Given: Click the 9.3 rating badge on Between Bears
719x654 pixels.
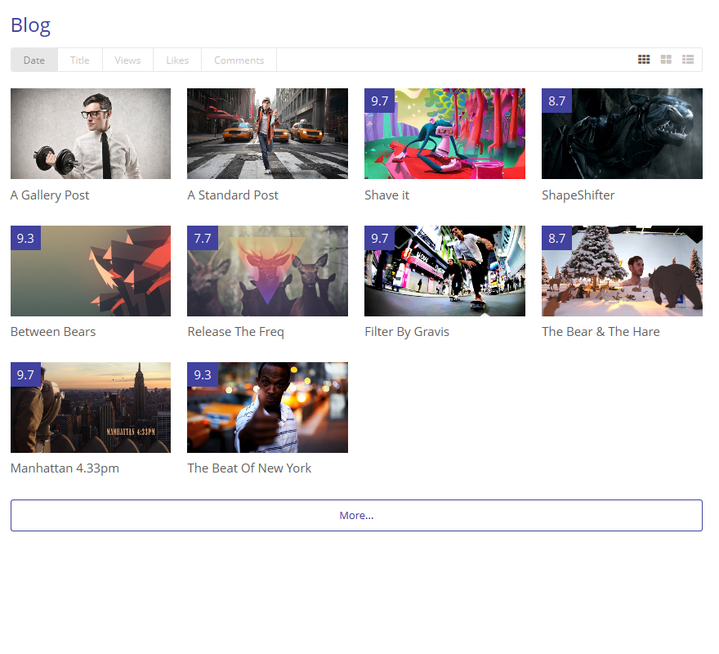Looking at the screenshot, I should 25,238.
